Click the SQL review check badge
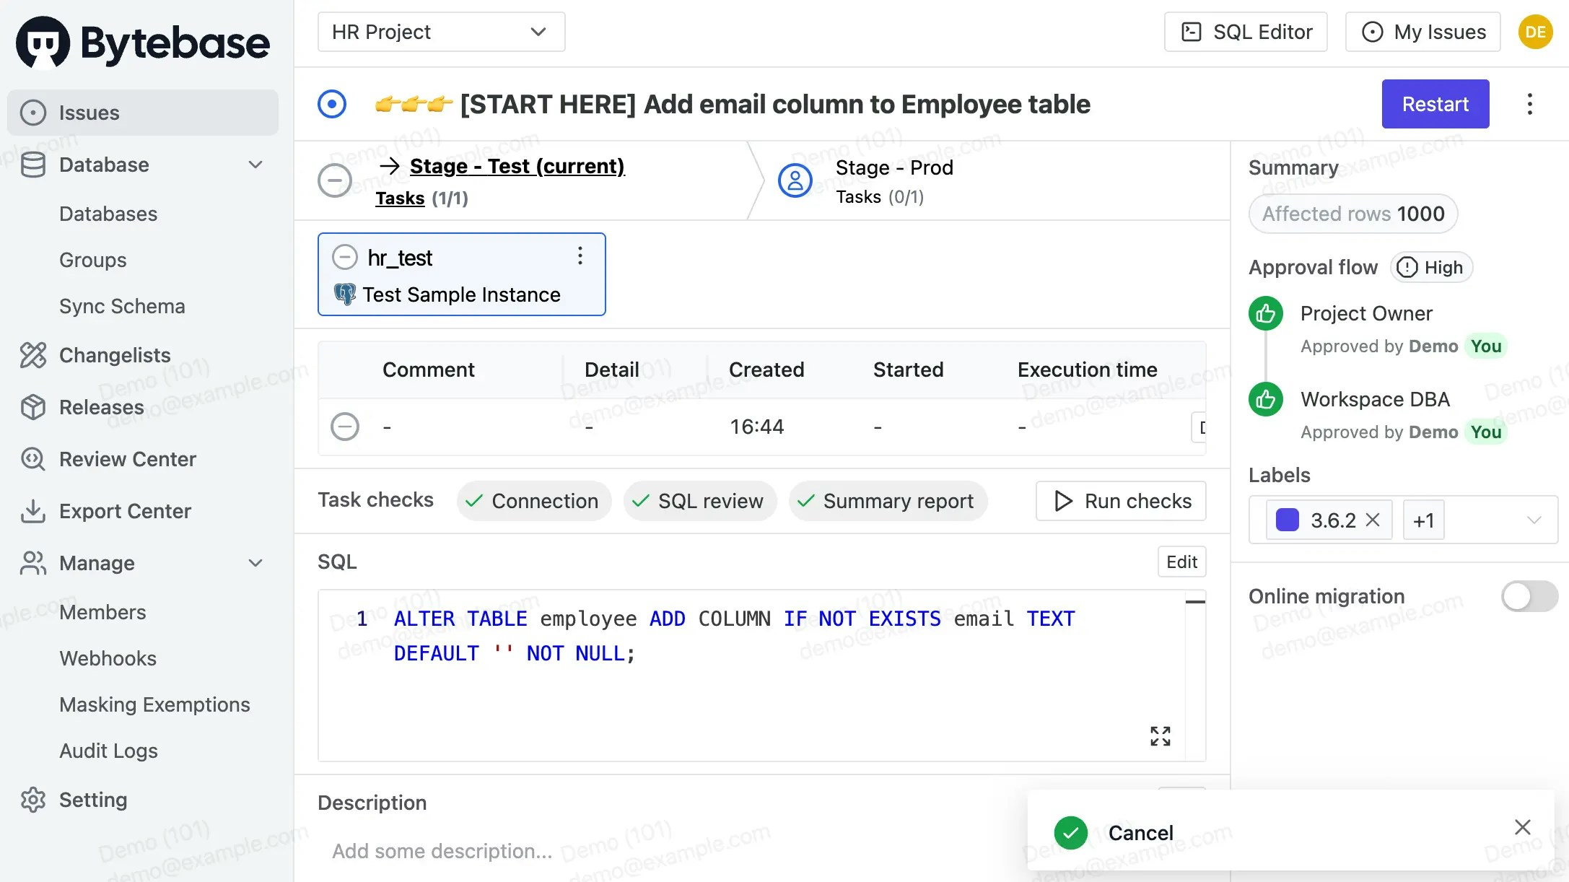 pyautogui.click(x=699, y=501)
